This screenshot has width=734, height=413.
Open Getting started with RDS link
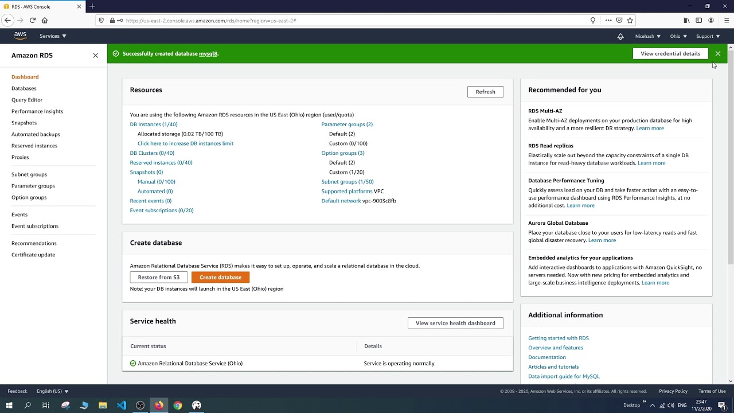click(x=559, y=338)
